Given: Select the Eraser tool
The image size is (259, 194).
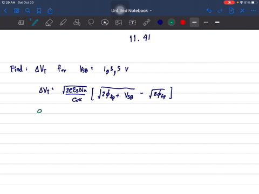Looking at the screenshot, I should point(49,23).
